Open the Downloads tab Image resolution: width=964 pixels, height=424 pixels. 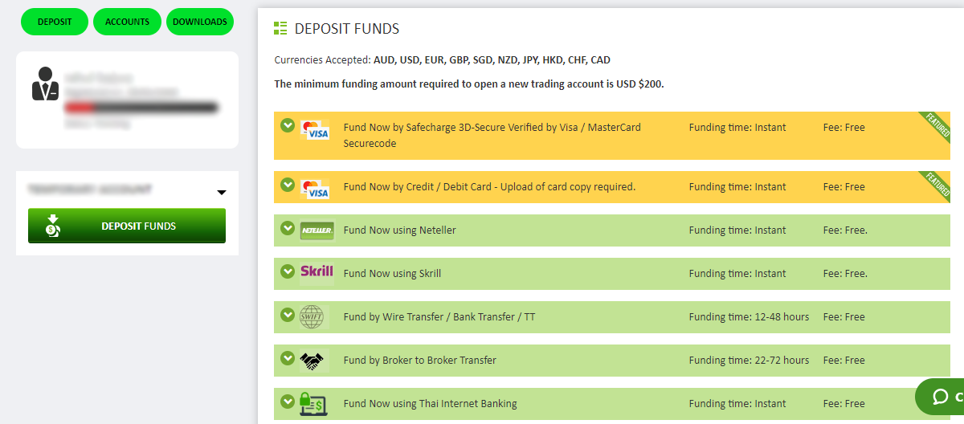(199, 22)
